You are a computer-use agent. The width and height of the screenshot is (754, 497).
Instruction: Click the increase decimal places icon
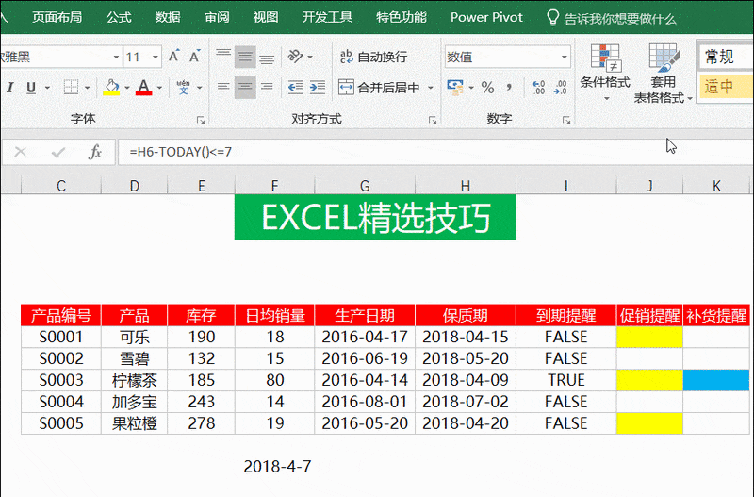538,88
